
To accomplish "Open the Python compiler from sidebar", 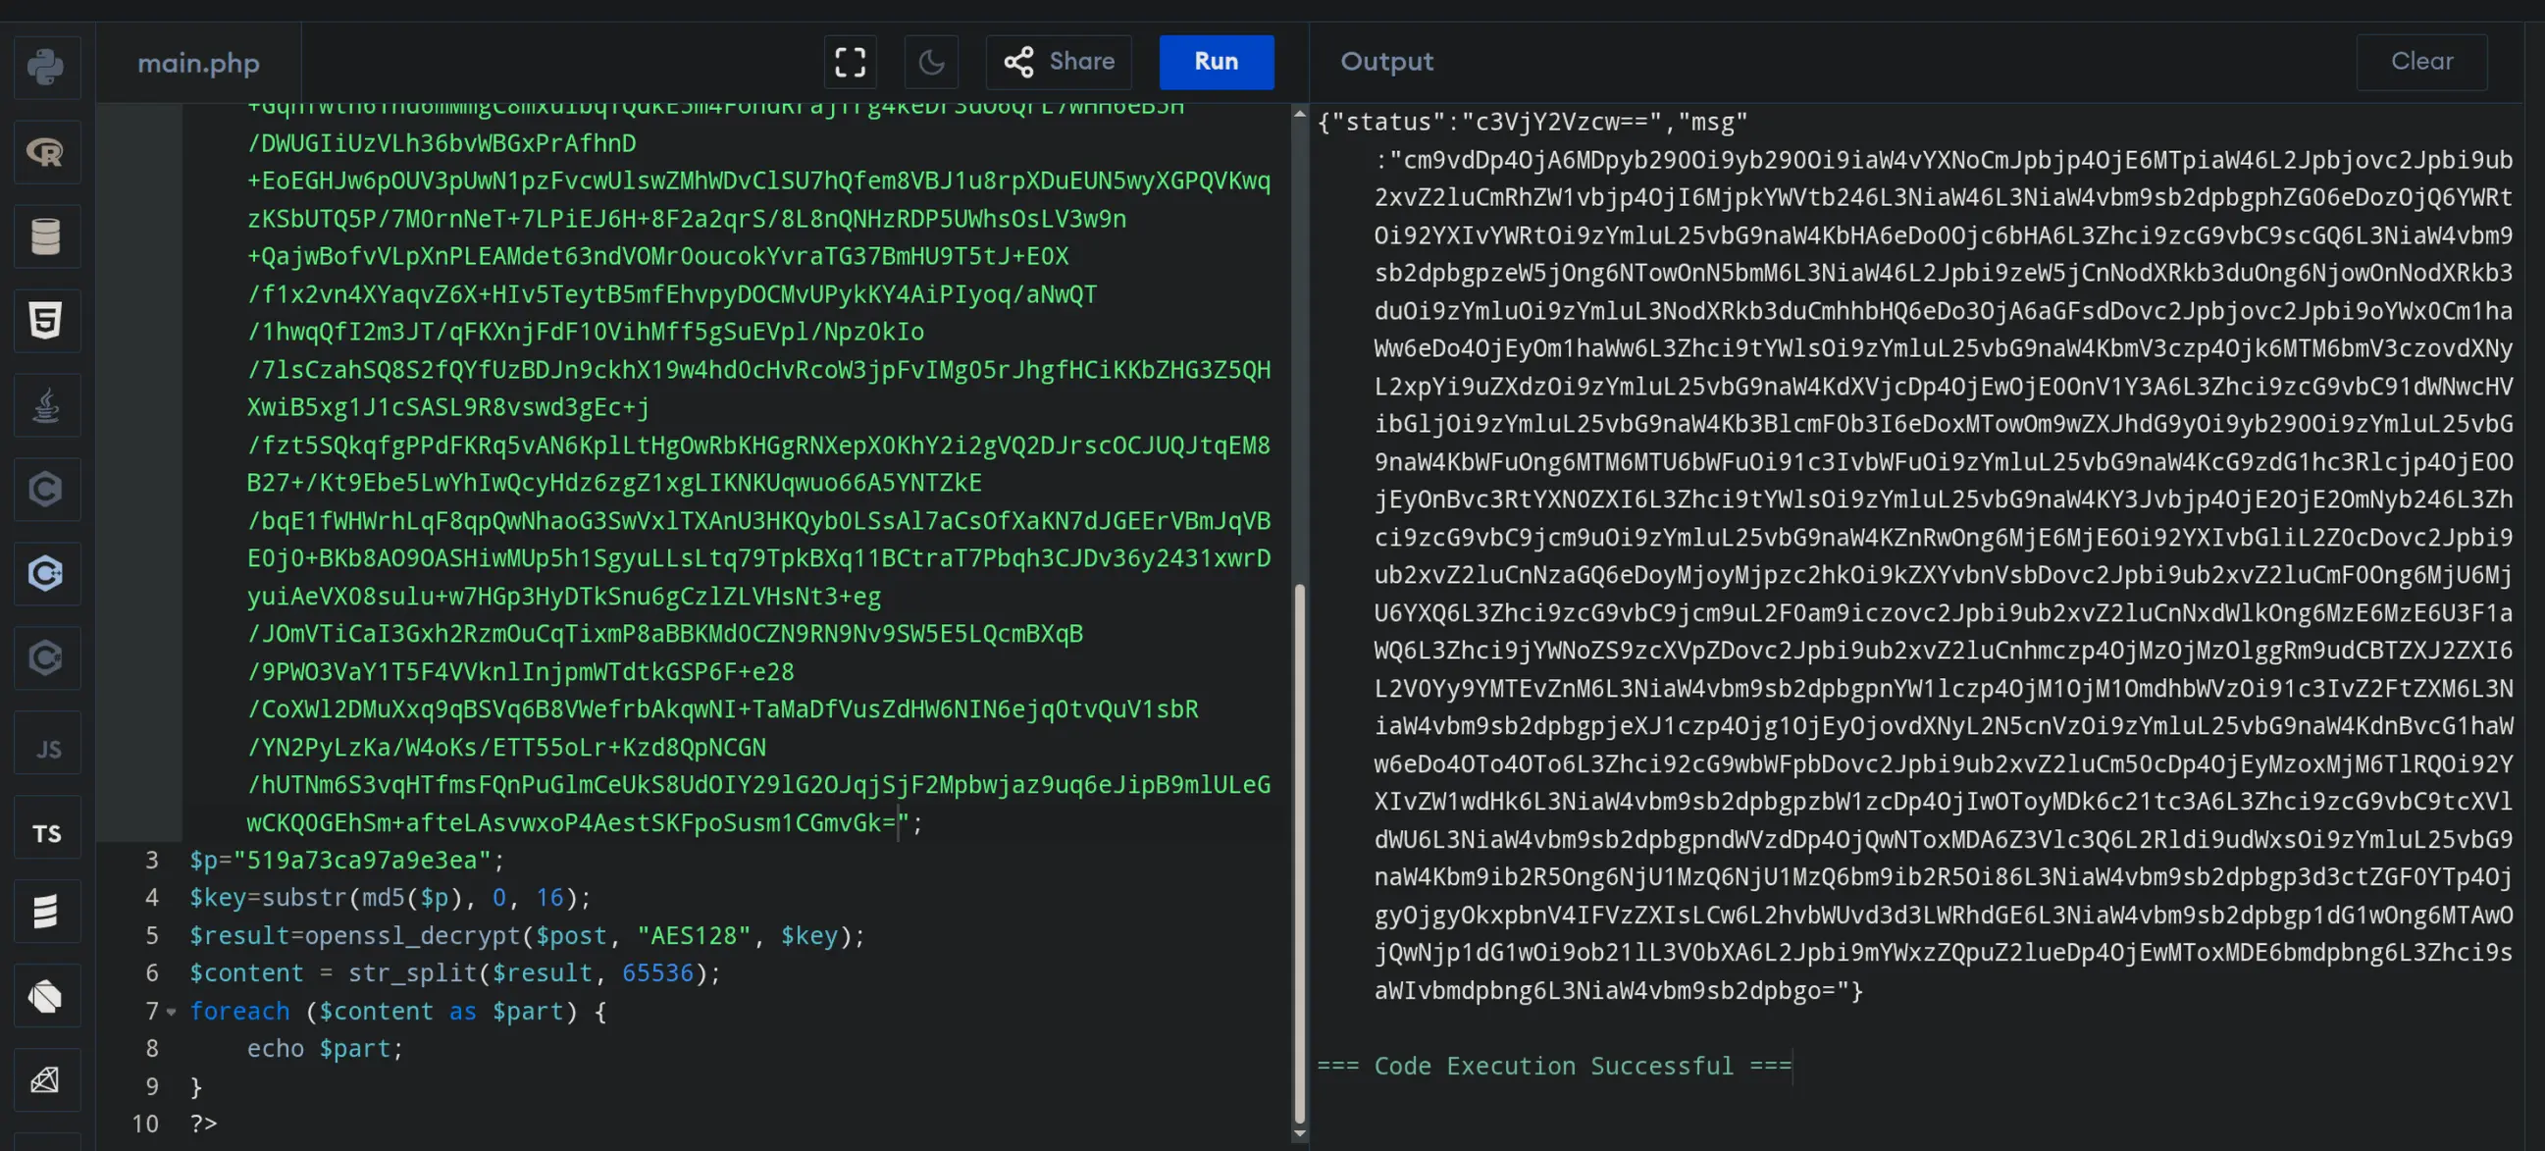I will [45, 67].
